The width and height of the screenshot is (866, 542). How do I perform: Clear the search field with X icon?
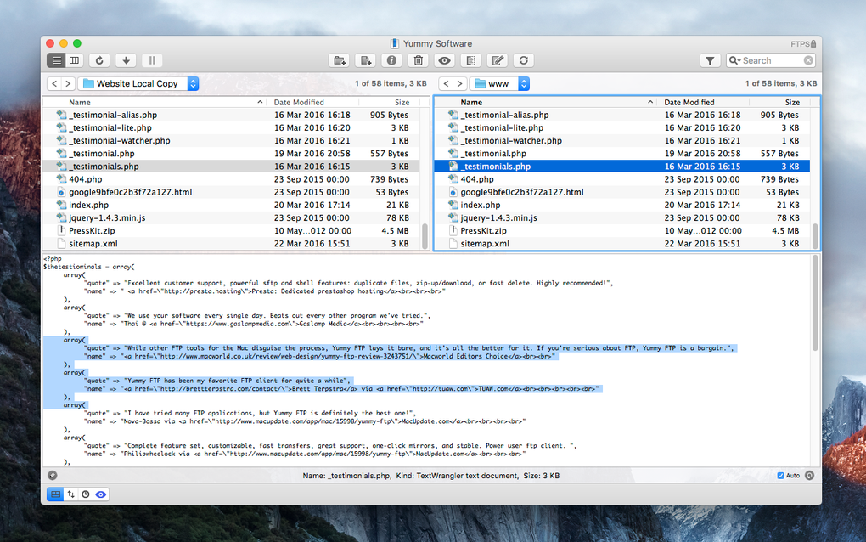pos(808,60)
